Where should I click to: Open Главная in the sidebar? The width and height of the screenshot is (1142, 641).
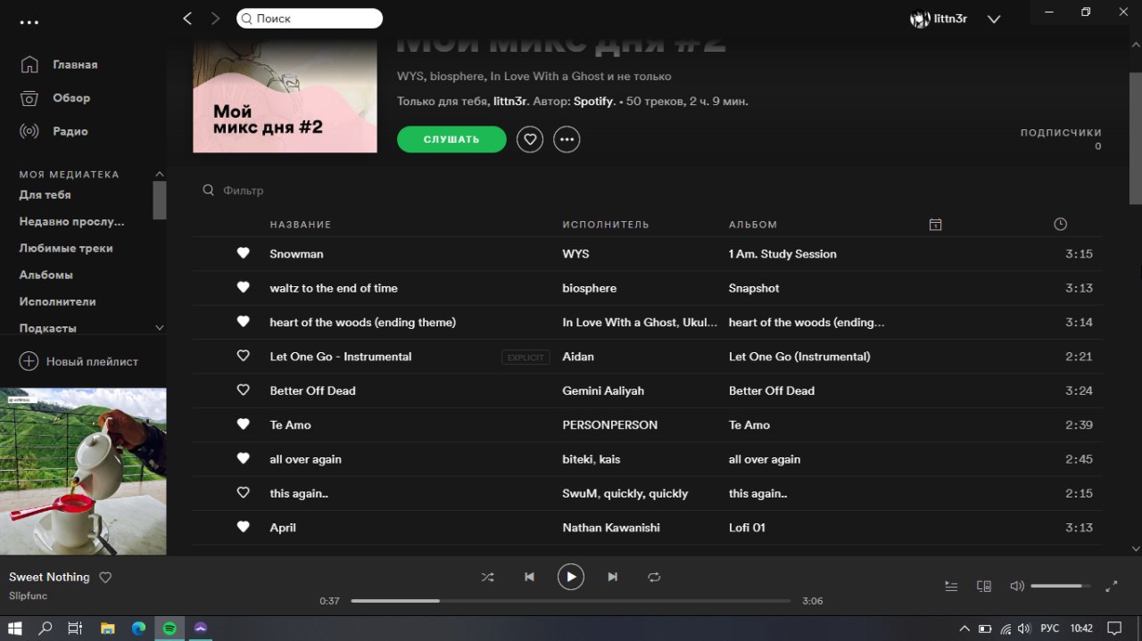click(75, 64)
